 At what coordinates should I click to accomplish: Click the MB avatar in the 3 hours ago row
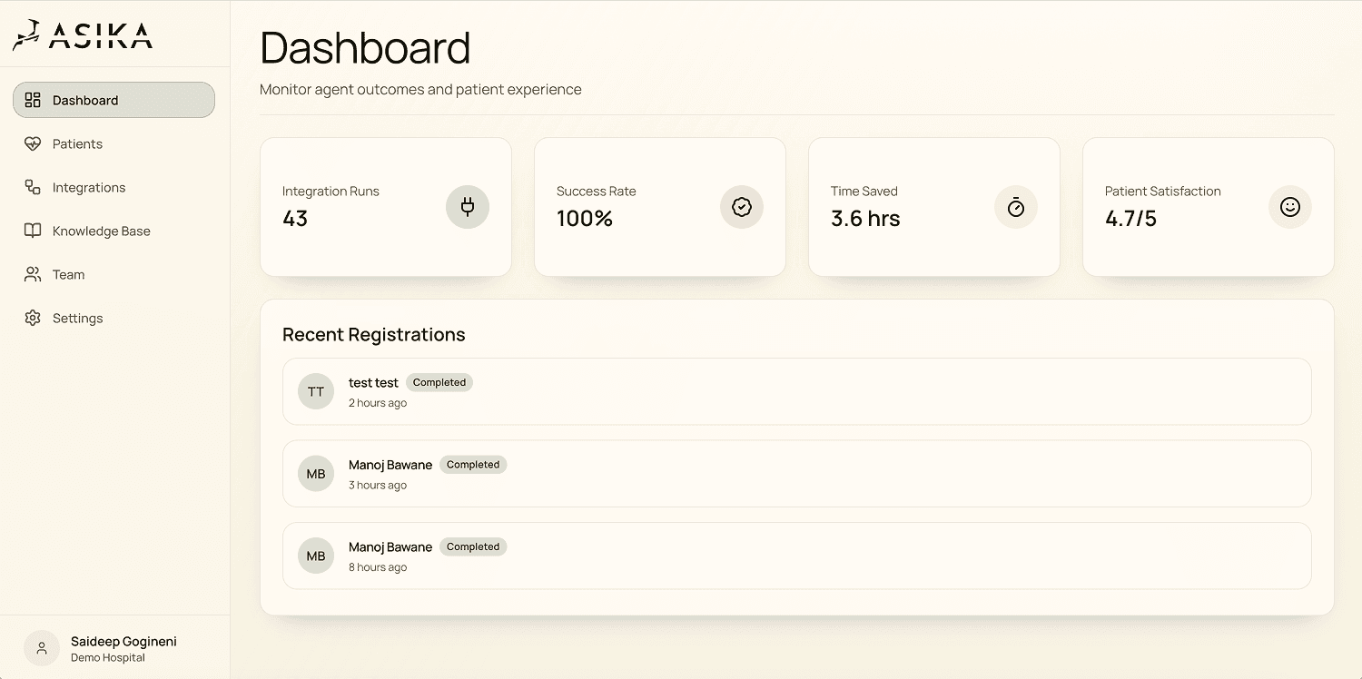[x=316, y=474]
